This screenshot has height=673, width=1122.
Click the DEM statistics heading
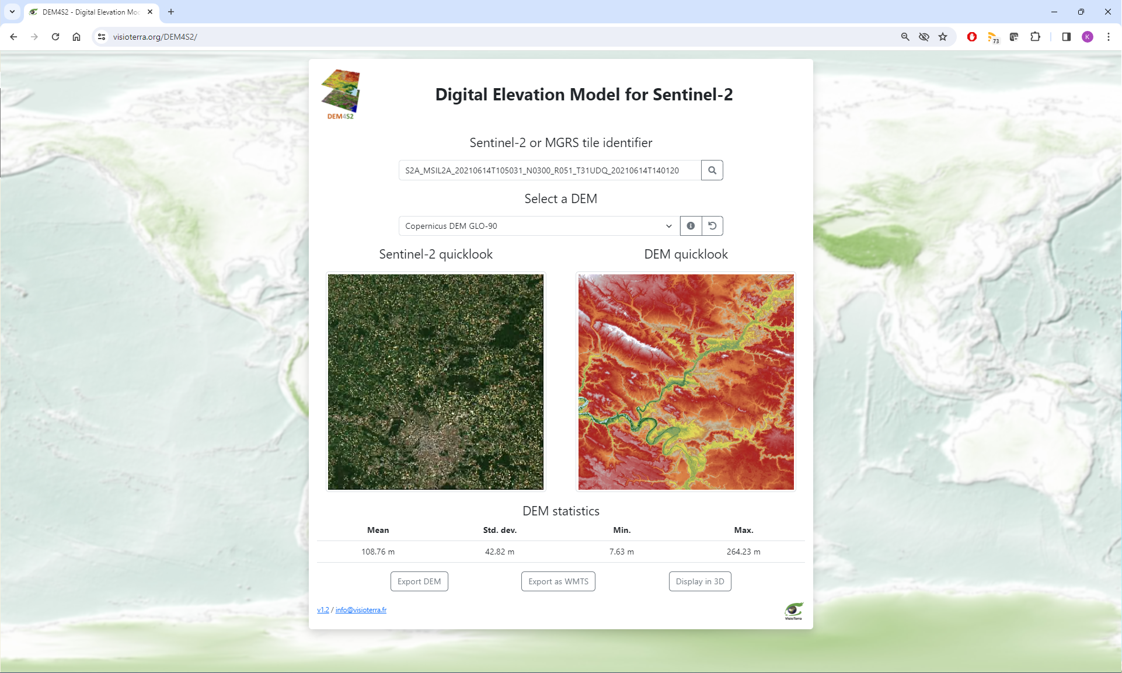tap(561, 511)
